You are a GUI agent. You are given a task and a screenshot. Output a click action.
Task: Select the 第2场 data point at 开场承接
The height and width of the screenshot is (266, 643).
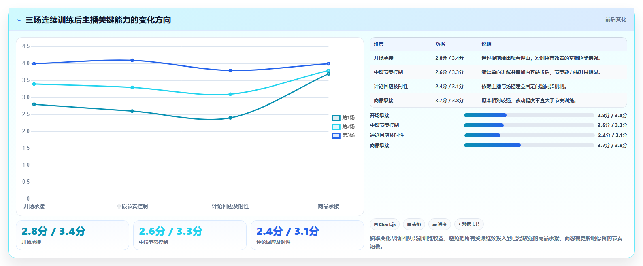(34, 84)
